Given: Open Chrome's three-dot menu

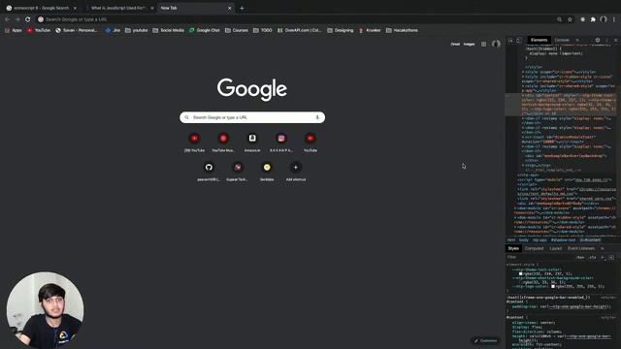Looking at the screenshot, I should (614, 19).
